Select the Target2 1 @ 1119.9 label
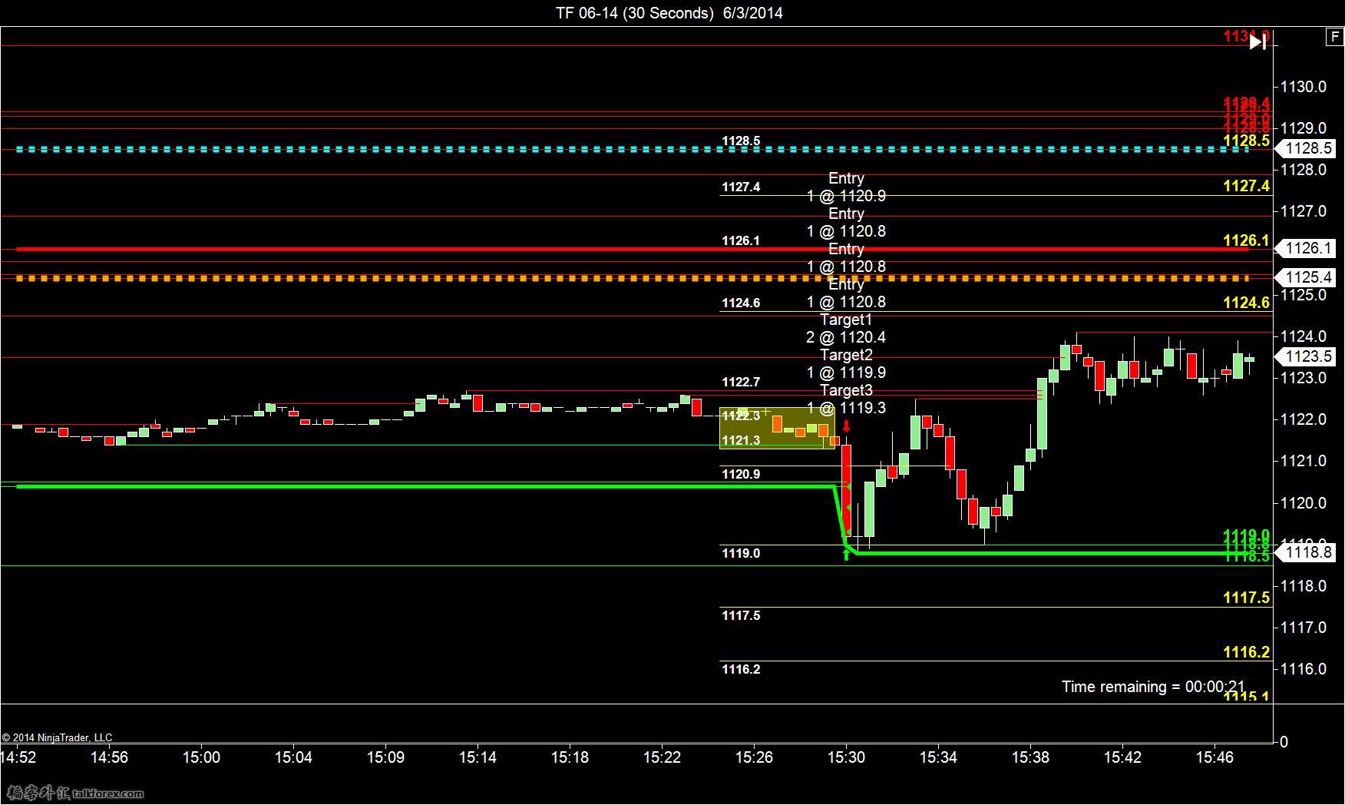This screenshot has height=805, width=1345. 846,363
